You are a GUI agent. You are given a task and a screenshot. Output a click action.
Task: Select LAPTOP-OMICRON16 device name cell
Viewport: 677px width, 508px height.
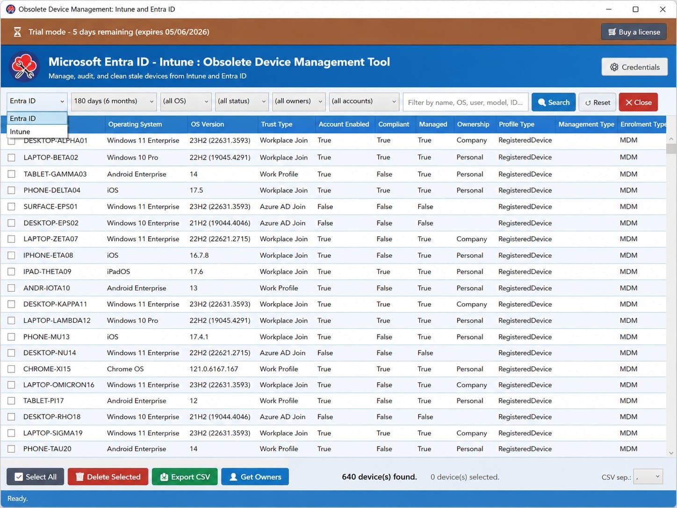tap(59, 385)
